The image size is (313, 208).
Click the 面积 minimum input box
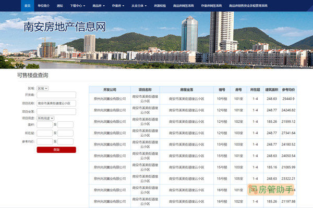[x=45, y=125]
